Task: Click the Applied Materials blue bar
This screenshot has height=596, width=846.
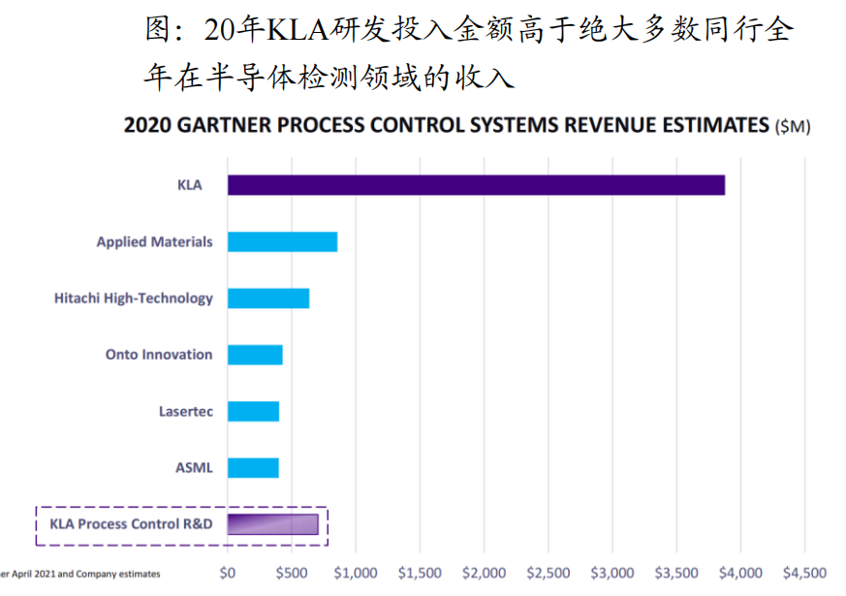Action: 282,241
